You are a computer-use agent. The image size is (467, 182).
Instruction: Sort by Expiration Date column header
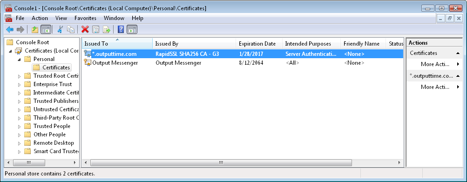tap(259, 44)
